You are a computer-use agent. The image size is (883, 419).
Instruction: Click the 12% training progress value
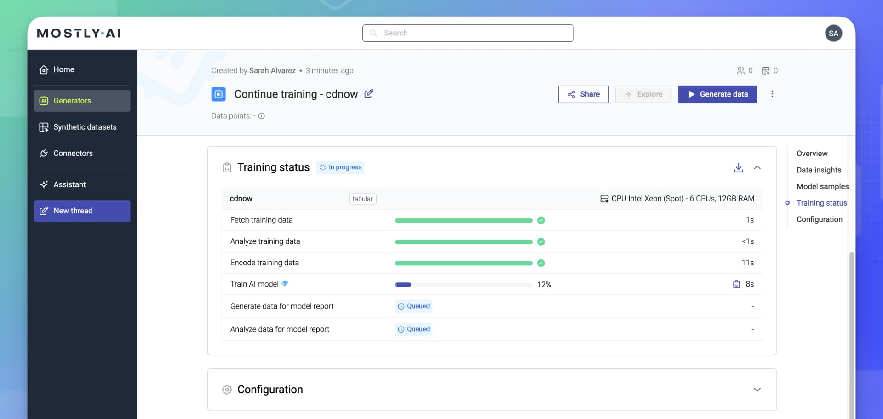click(544, 285)
